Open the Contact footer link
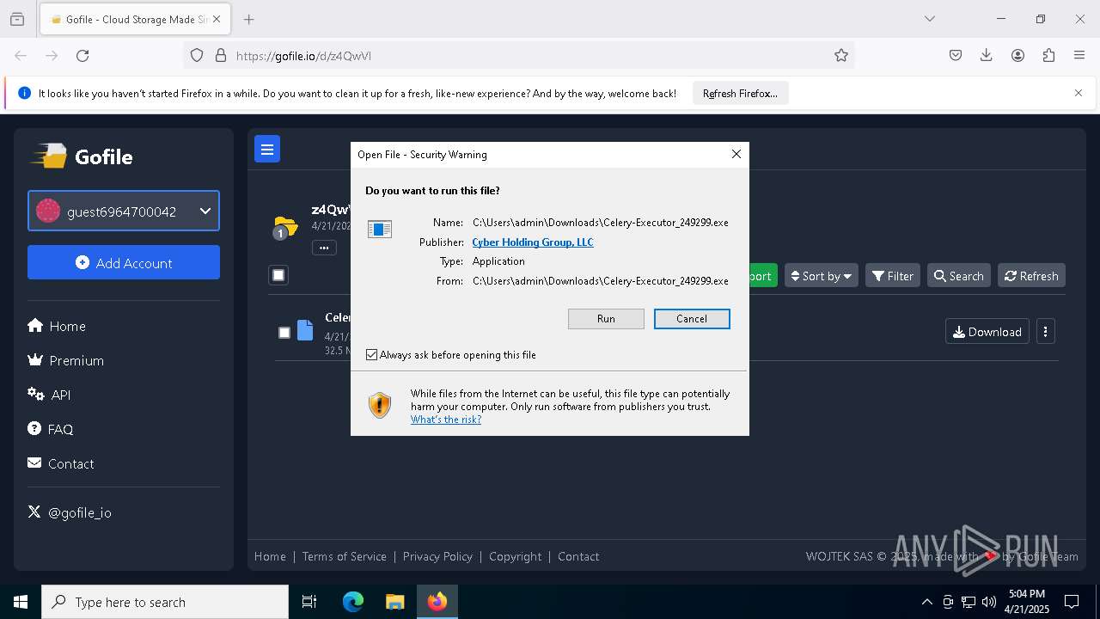1100x619 pixels. pos(578,556)
